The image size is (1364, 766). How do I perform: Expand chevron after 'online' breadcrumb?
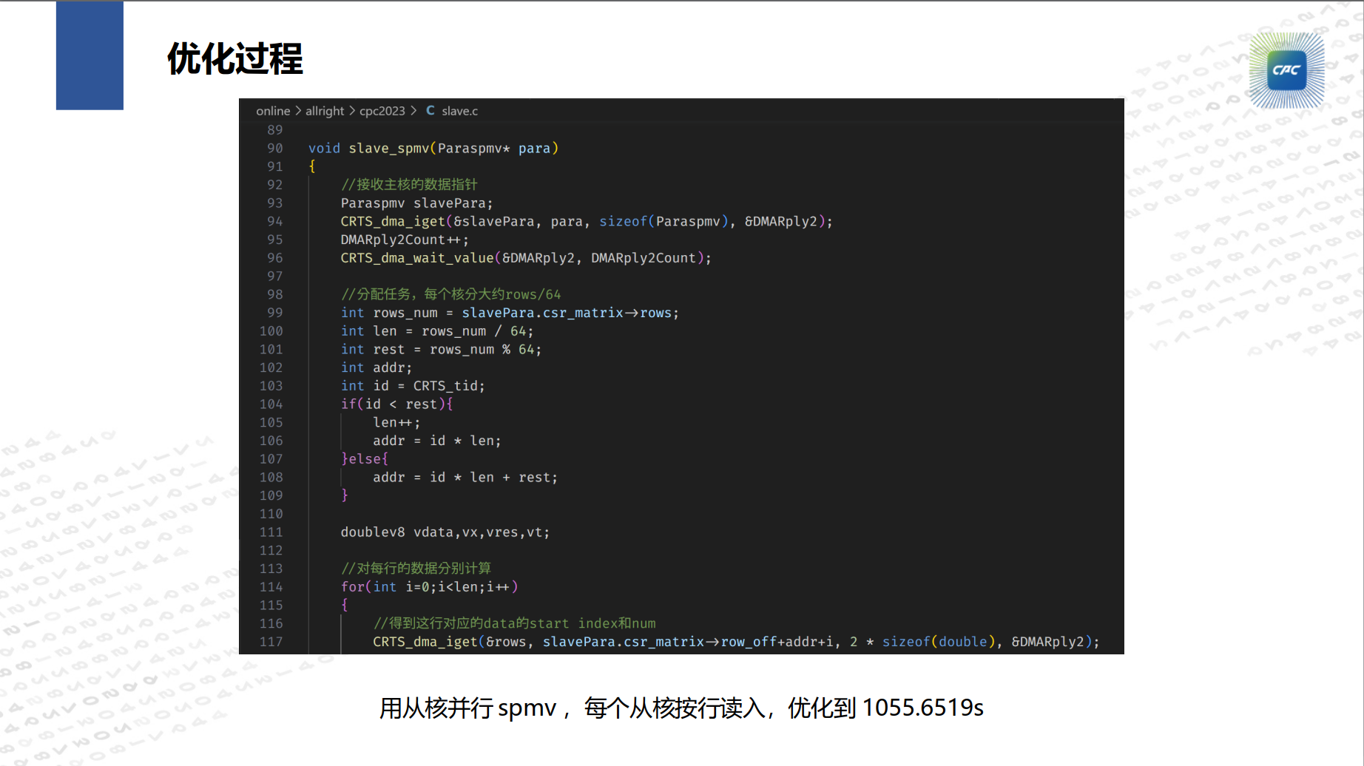point(298,111)
